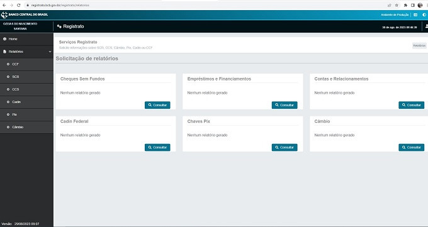Click the Solicitação de relatórios heading
The width and height of the screenshot is (428, 227).
pos(87,58)
